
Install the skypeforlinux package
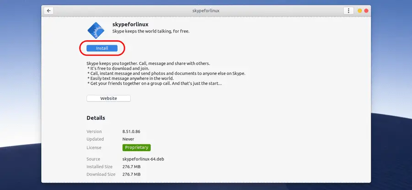[102, 48]
